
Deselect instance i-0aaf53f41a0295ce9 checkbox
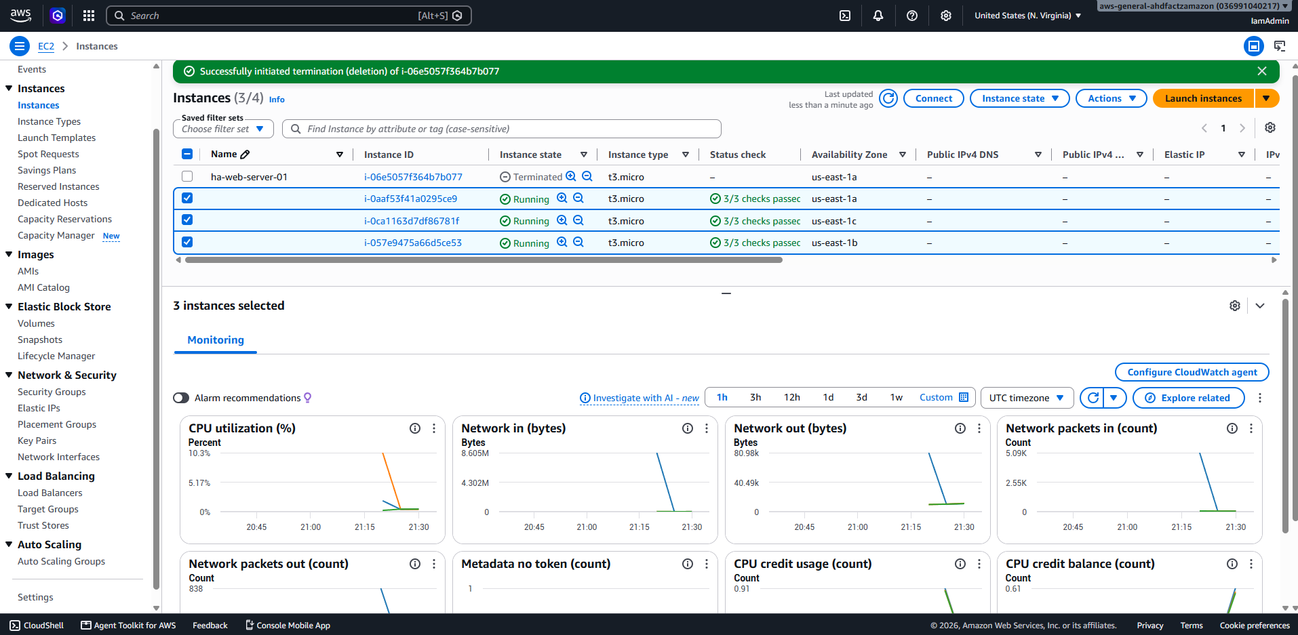(187, 198)
